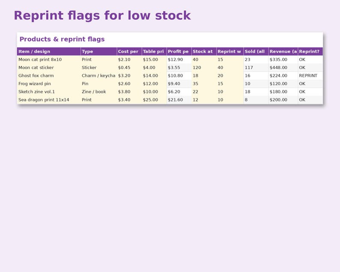Viewport: 340px width, 272px height.
Task: Select the '$180.00' revenue cell
Action: coord(283,92)
